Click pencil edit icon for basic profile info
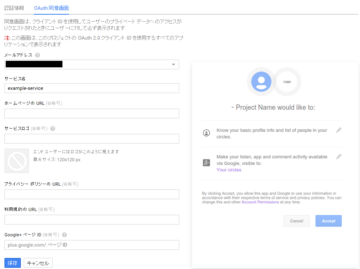 click(339, 130)
